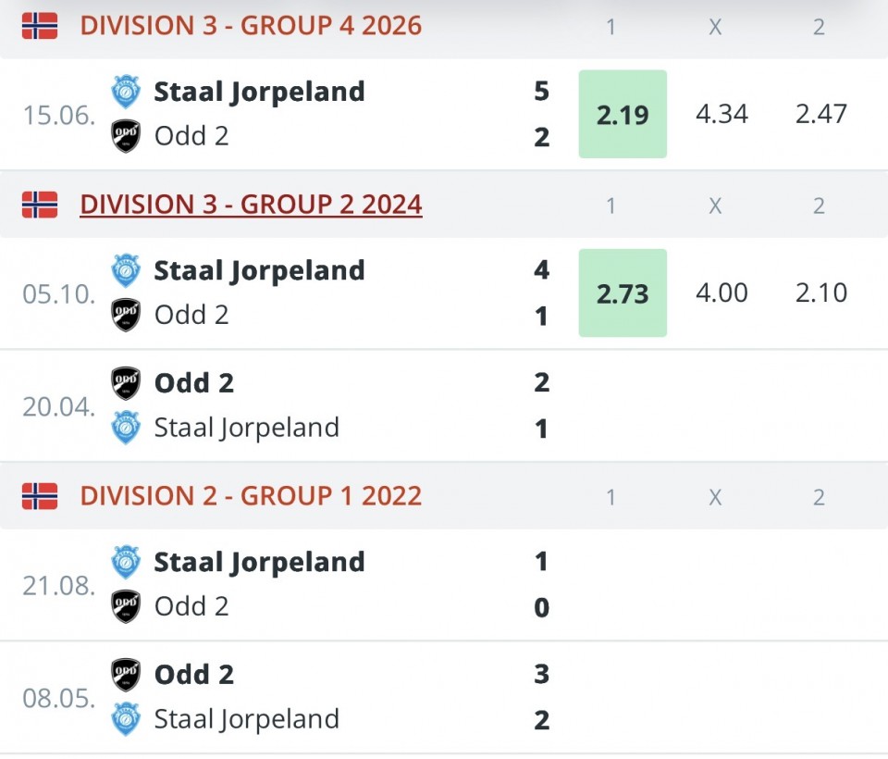This screenshot has height=759, width=888.
Task: Click Odd 2 crest in 15.06. match
Action: (x=126, y=135)
